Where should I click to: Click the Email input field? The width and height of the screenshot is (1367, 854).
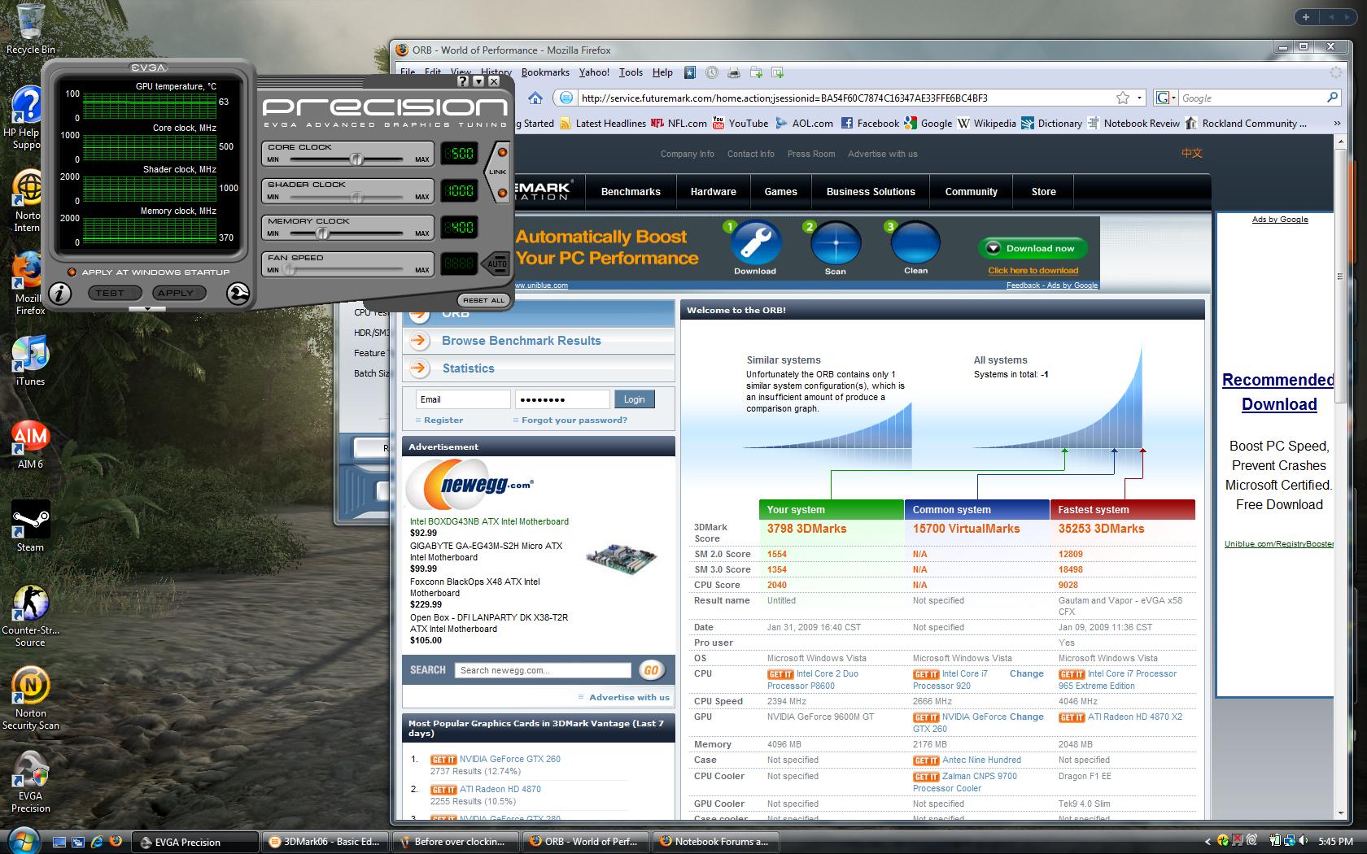[x=463, y=399]
